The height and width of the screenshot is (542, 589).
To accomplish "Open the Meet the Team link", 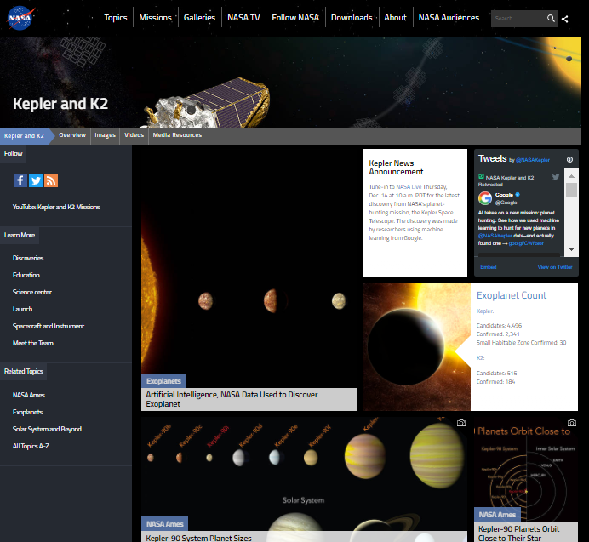I will (x=33, y=343).
